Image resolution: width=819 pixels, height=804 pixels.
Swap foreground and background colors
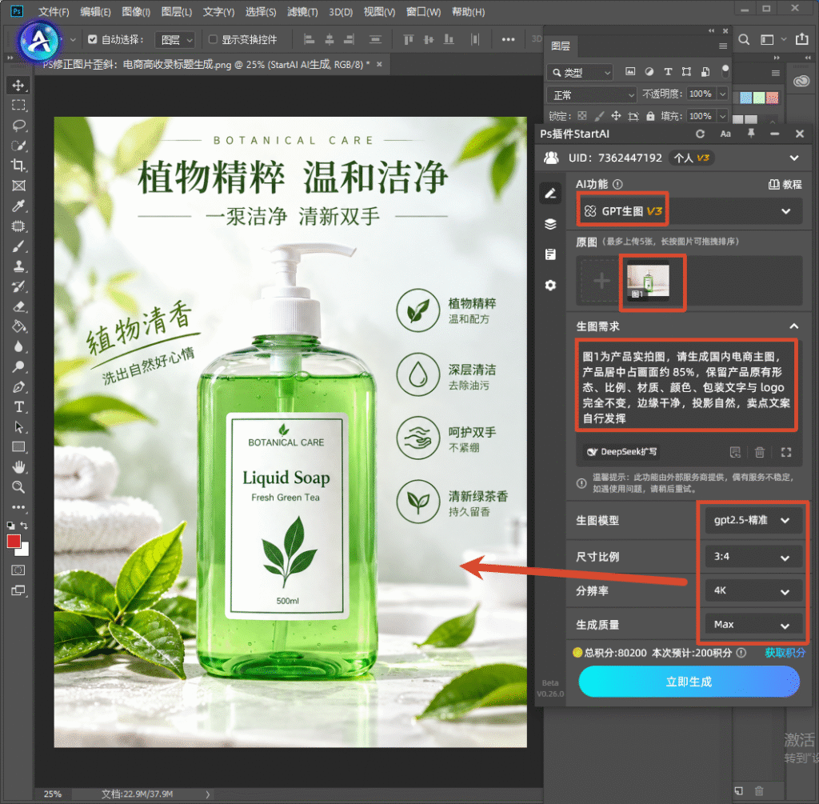(24, 525)
